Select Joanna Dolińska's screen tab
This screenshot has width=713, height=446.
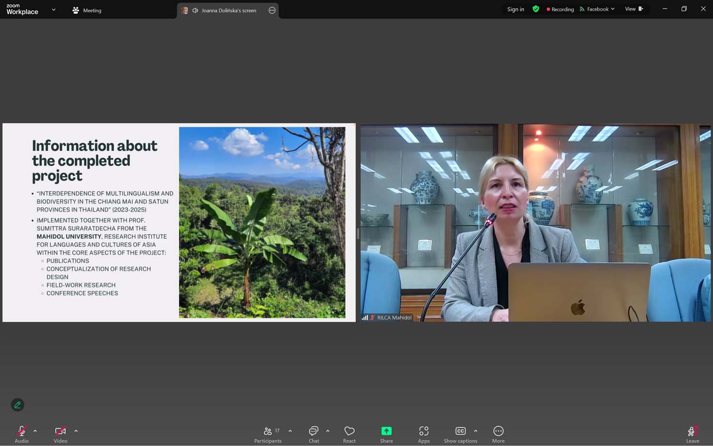point(223,10)
